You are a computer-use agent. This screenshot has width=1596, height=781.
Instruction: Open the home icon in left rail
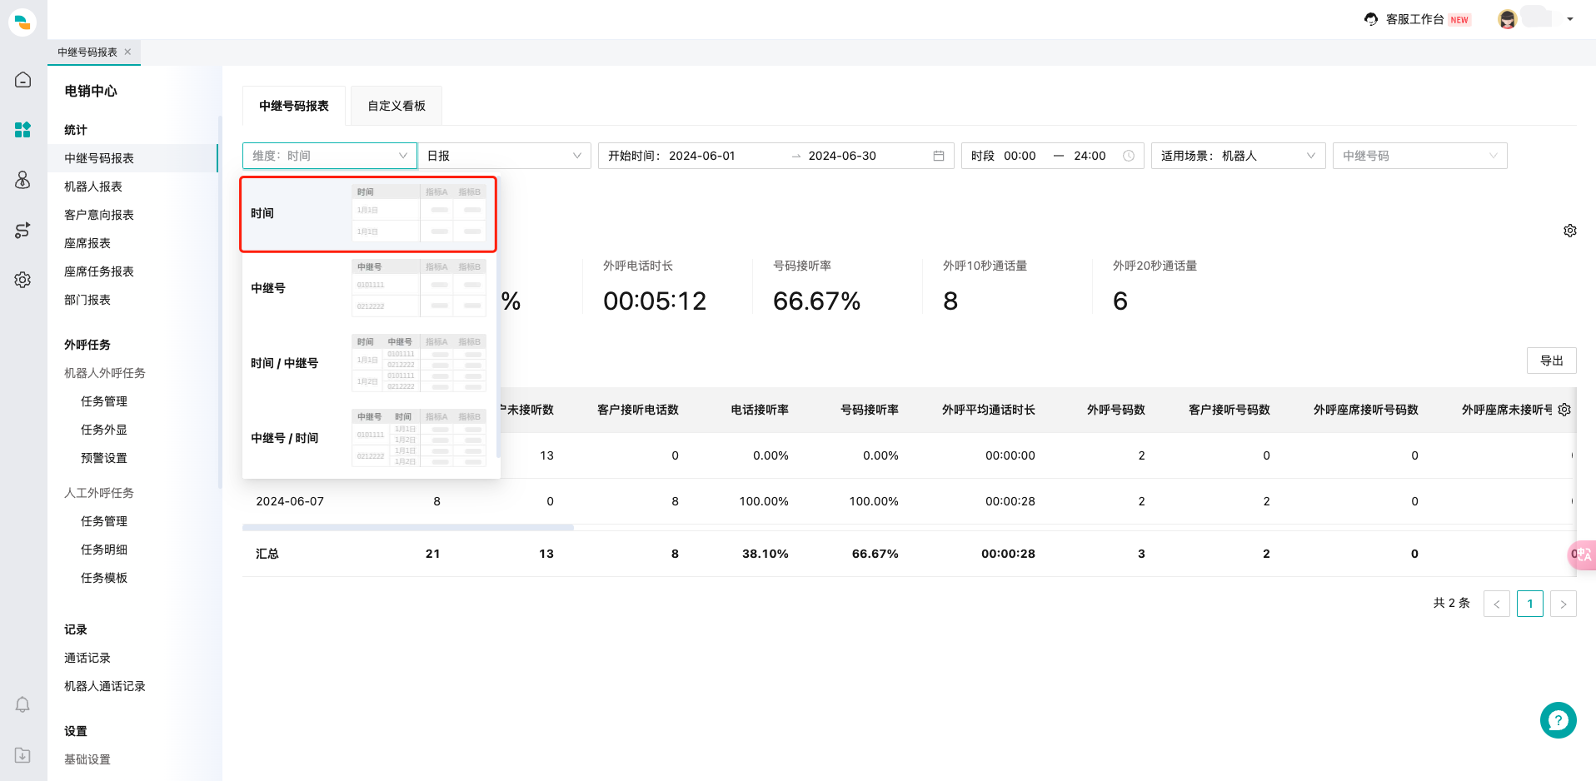coord(22,80)
